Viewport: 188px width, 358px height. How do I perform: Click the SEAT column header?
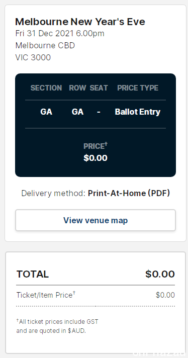click(x=99, y=88)
